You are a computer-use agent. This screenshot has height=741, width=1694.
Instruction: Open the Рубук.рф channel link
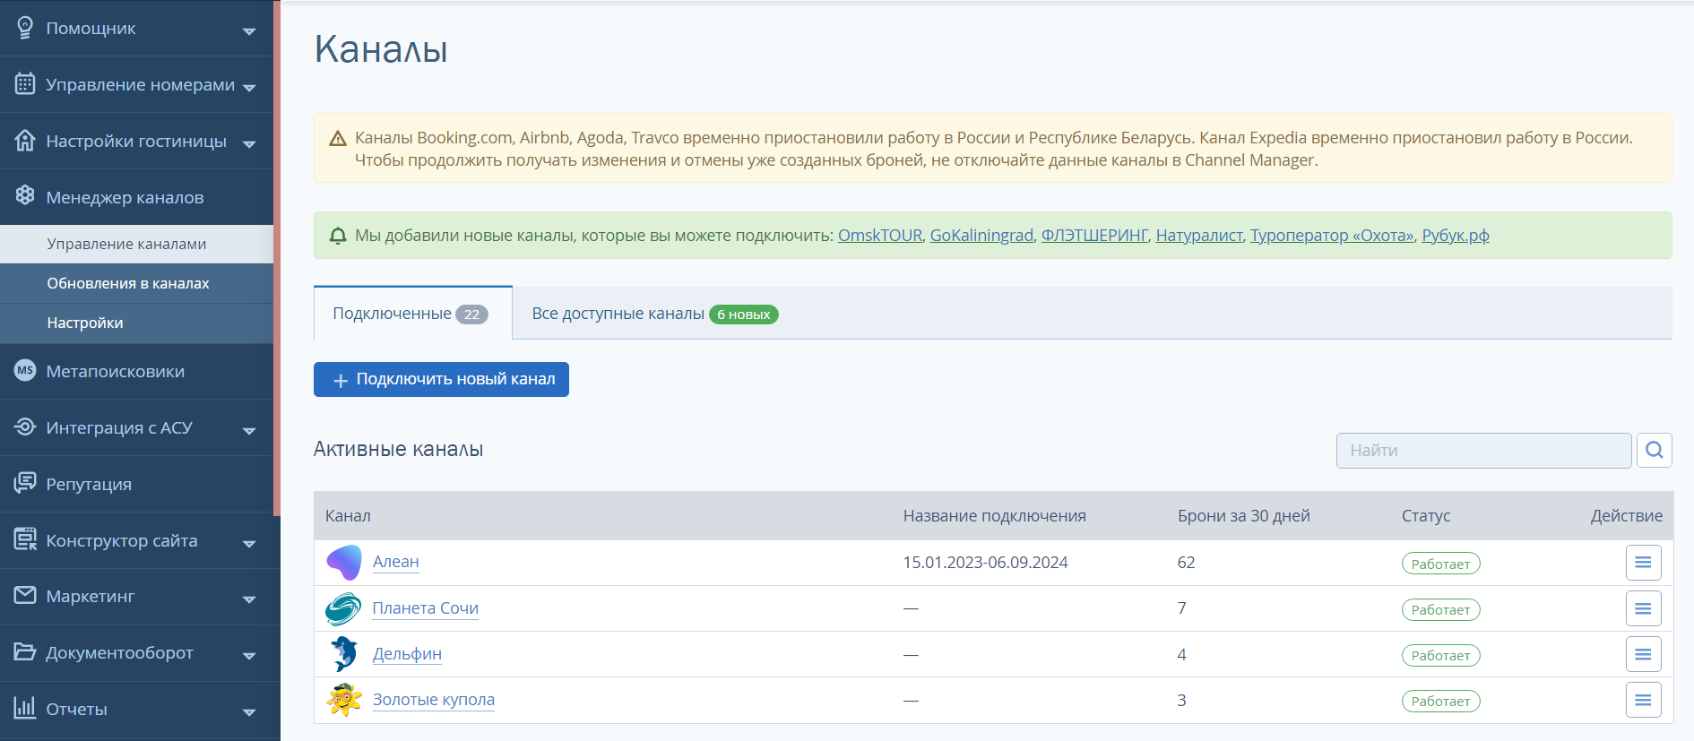click(x=1455, y=236)
